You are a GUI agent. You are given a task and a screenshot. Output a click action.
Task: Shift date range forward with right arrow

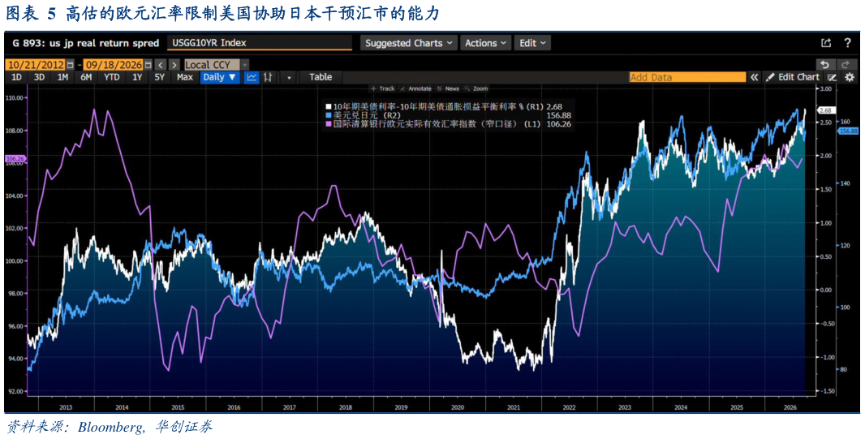pos(174,64)
